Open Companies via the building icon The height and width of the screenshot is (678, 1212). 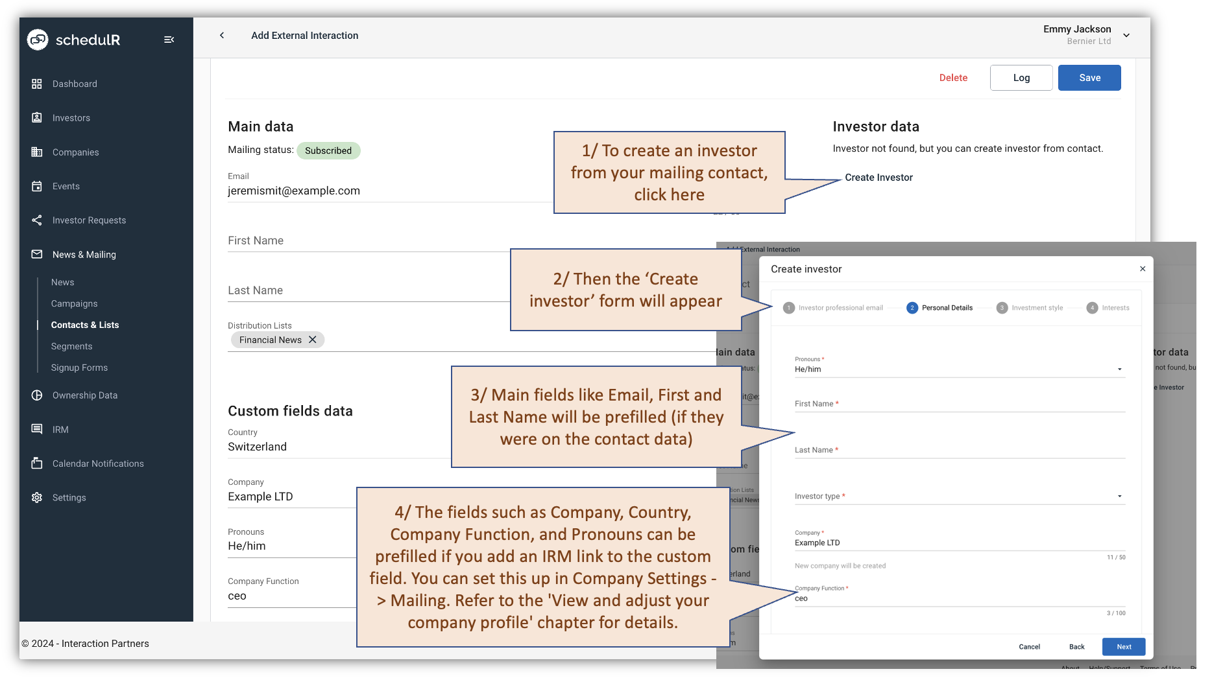click(38, 152)
